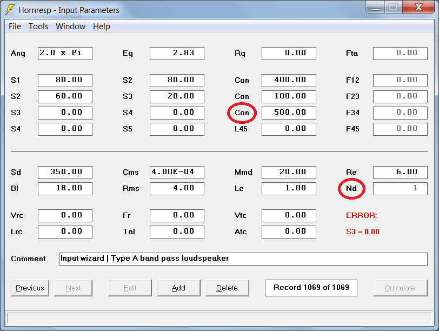The width and height of the screenshot is (439, 331).
Task: Click the Mmd label
Action: tap(243, 172)
